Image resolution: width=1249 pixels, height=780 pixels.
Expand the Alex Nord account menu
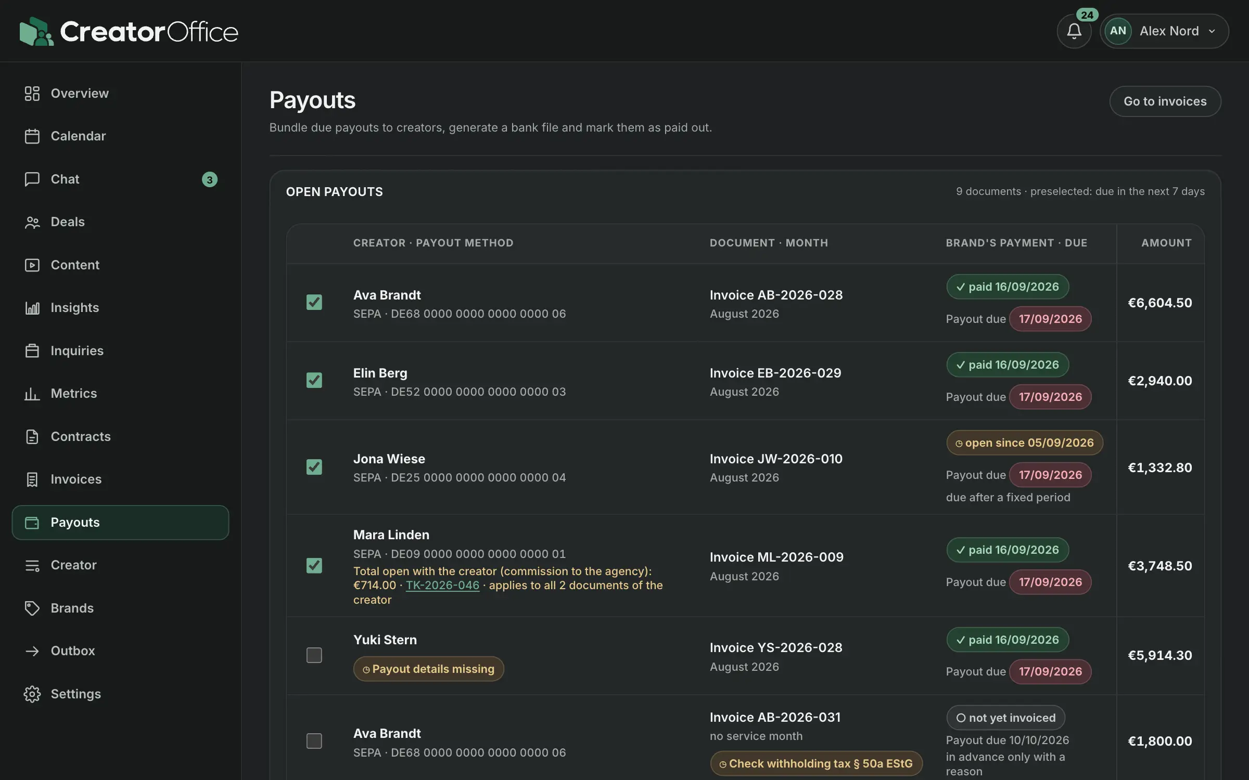coord(1165,31)
